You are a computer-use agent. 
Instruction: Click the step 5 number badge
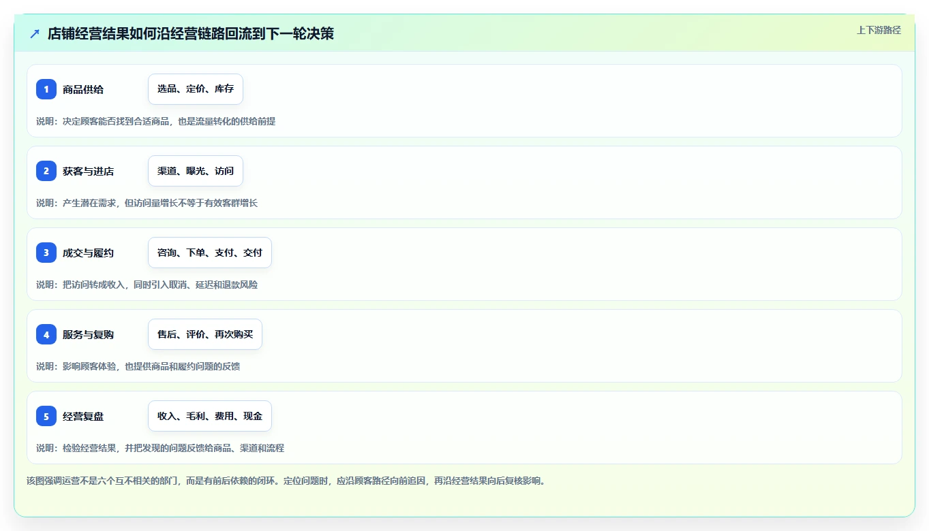coord(46,416)
